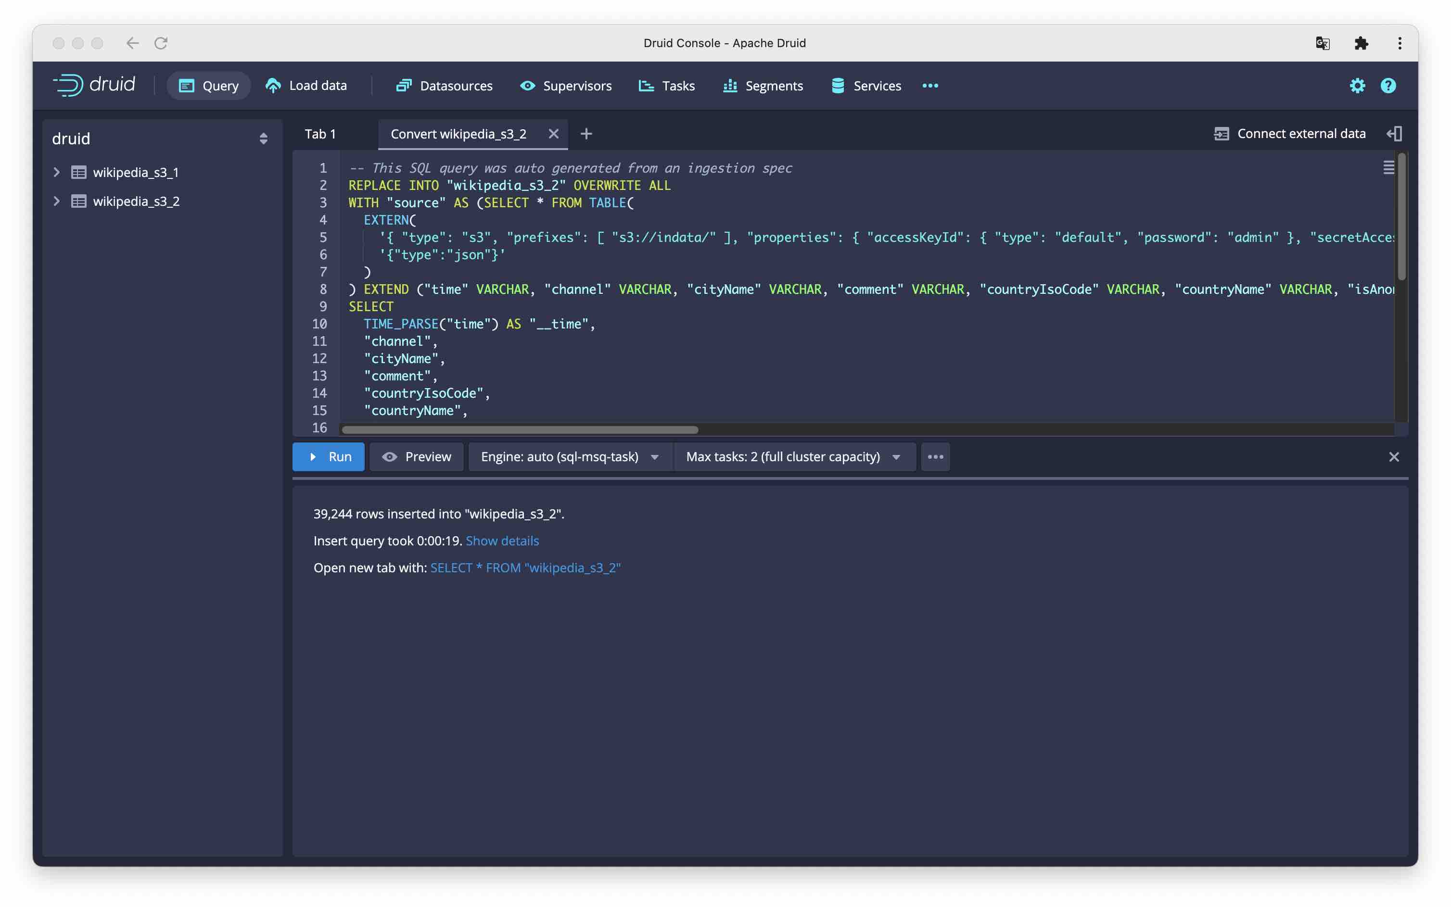Open Show details for the insert query
The height and width of the screenshot is (907, 1451).
502,541
